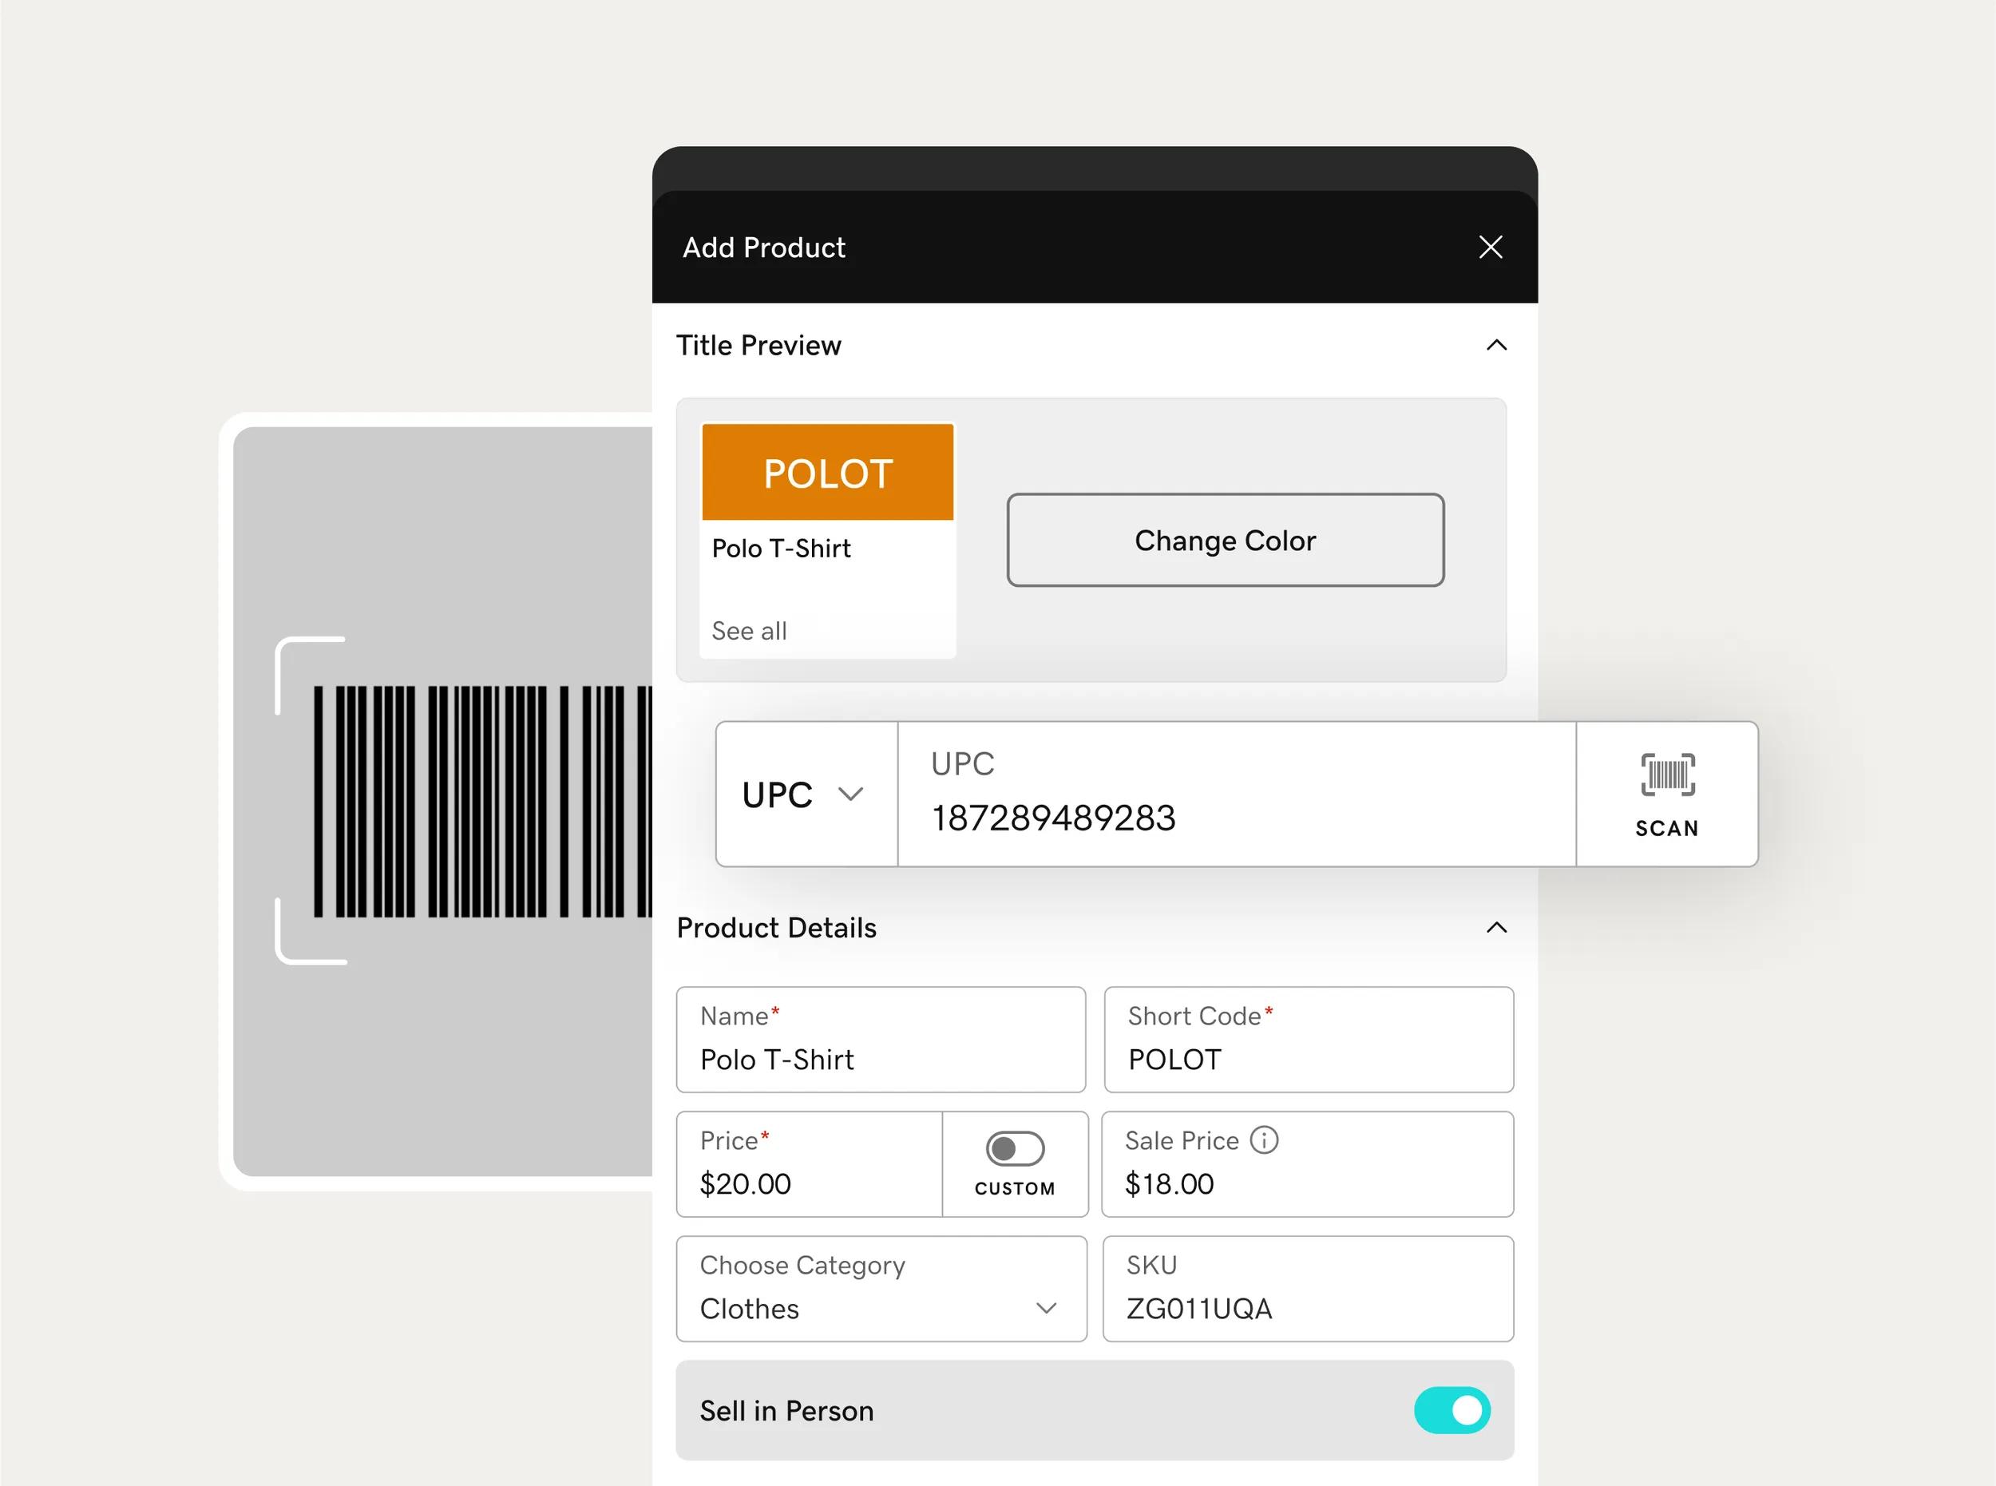This screenshot has width=1996, height=1486.
Task: Click the barcode SCAN icon
Action: [x=1666, y=791]
